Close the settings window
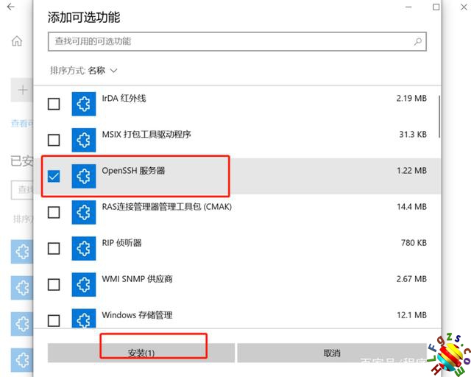This screenshot has height=377, width=471. pyautogui.click(x=464, y=7)
